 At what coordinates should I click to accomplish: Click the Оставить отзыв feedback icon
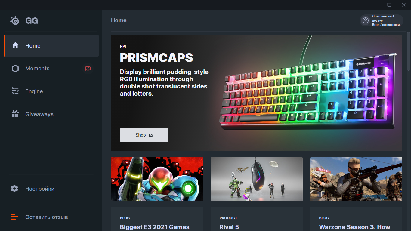tap(14, 217)
